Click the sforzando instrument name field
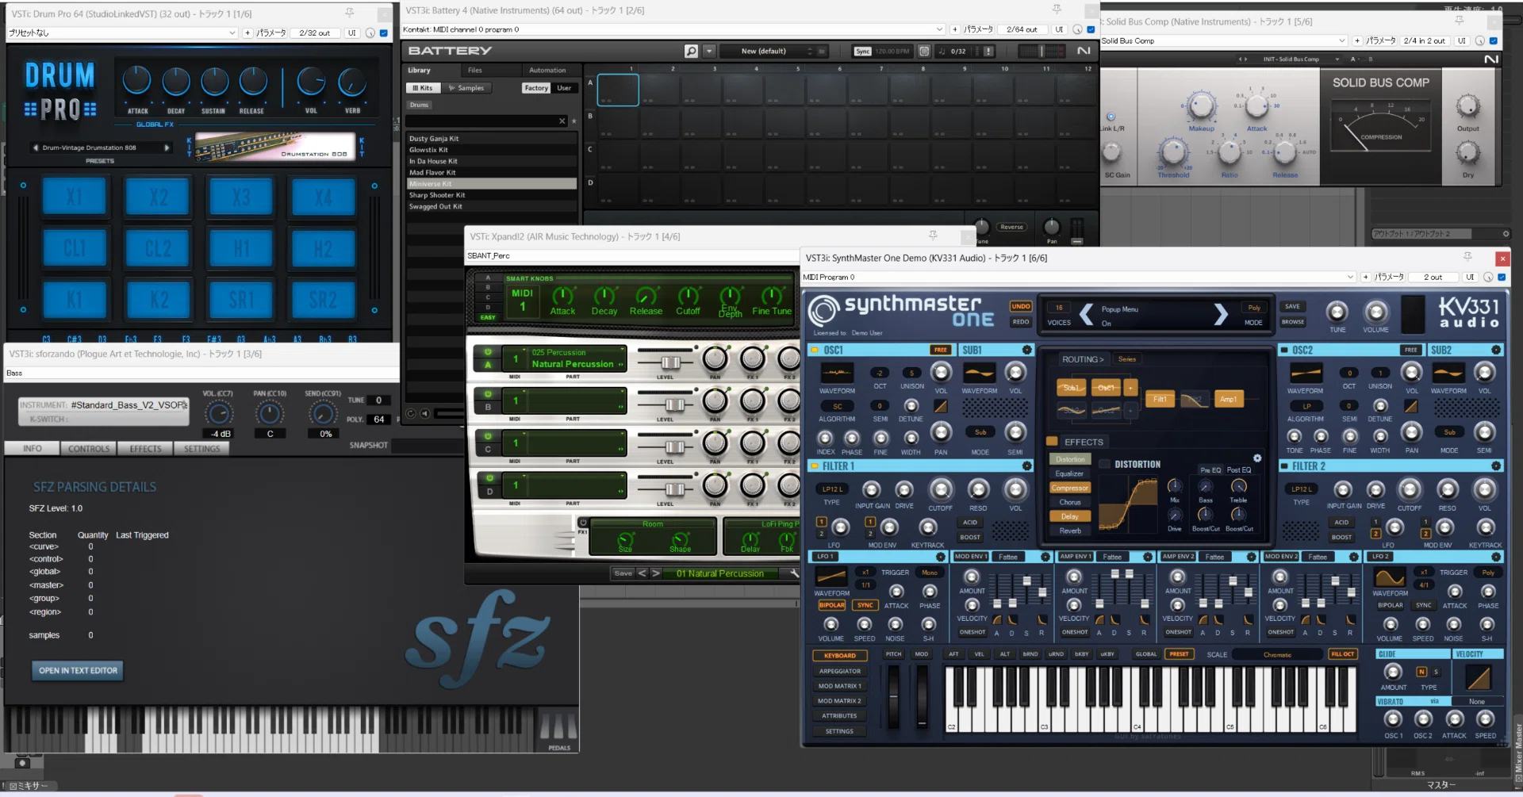This screenshot has width=1523, height=797. pyautogui.click(x=129, y=404)
